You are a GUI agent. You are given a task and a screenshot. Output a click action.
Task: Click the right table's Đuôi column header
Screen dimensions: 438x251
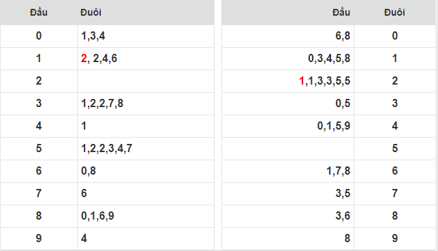tap(394, 12)
